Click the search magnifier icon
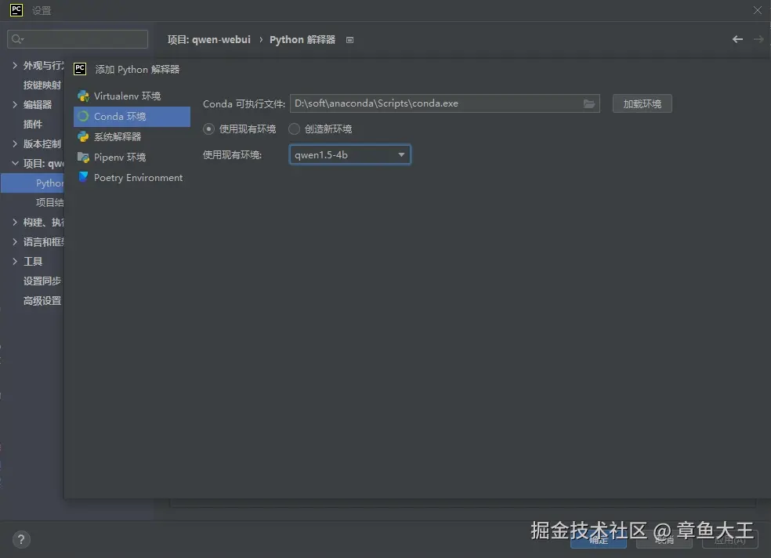The image size is (771, 558). click(17, 39)
